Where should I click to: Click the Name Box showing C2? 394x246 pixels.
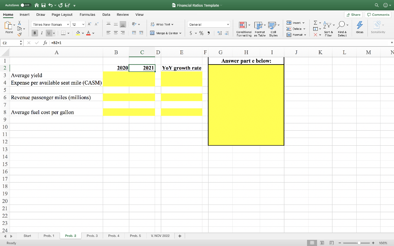[10, 43]
